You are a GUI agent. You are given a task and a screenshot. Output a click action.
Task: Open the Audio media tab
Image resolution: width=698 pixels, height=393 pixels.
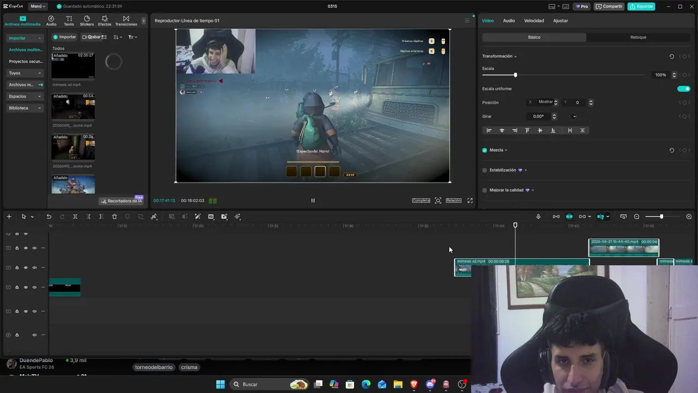point(51,21)
